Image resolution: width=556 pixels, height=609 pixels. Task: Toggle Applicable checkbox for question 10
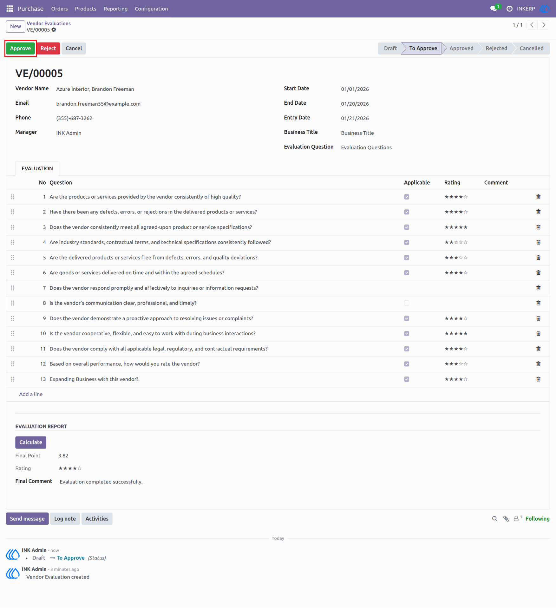coord(406,334)
